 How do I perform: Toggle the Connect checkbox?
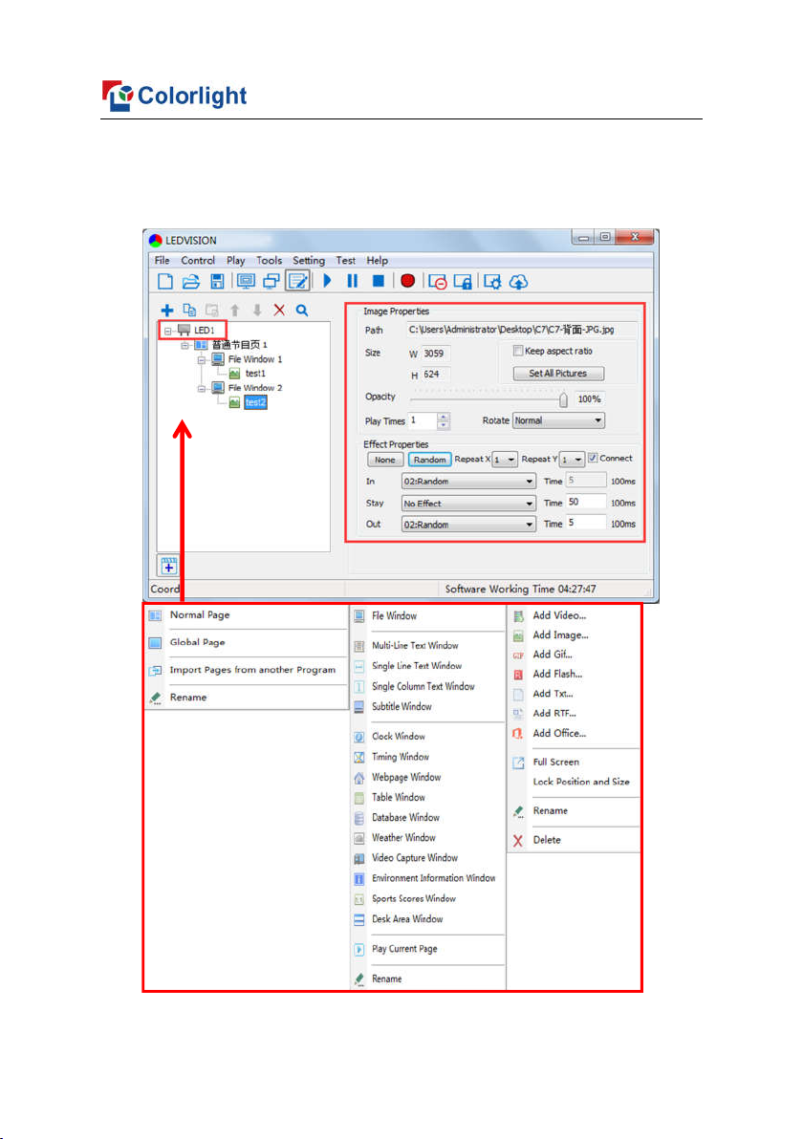click(593, 459)
